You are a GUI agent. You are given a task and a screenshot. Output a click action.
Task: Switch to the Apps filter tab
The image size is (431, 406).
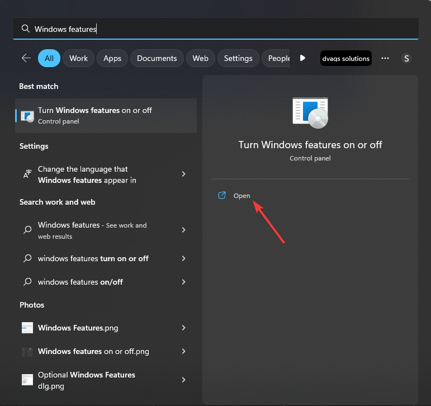[112, 58]
